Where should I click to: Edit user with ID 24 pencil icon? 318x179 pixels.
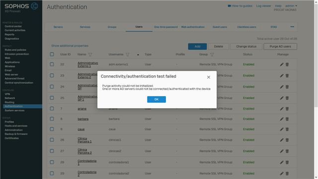[x=282, y=87]
